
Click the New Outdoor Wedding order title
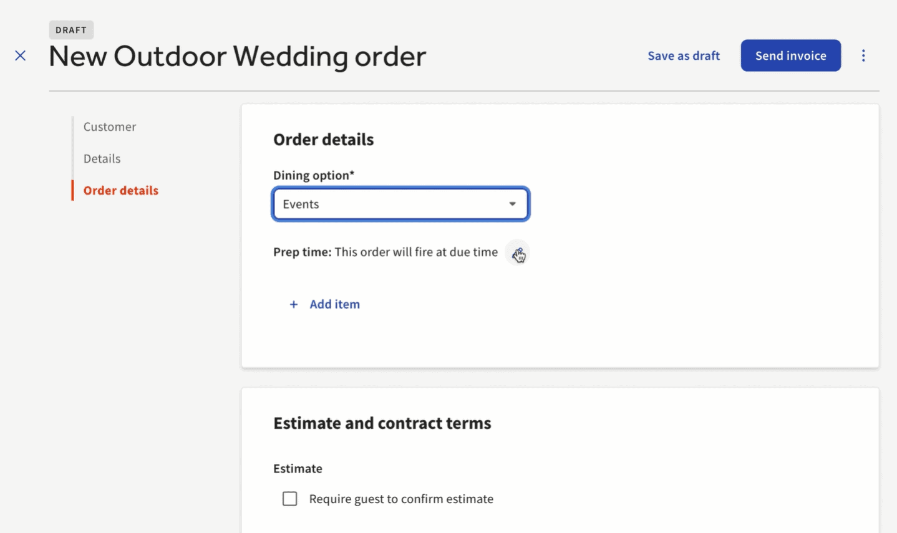coord(238,57)
